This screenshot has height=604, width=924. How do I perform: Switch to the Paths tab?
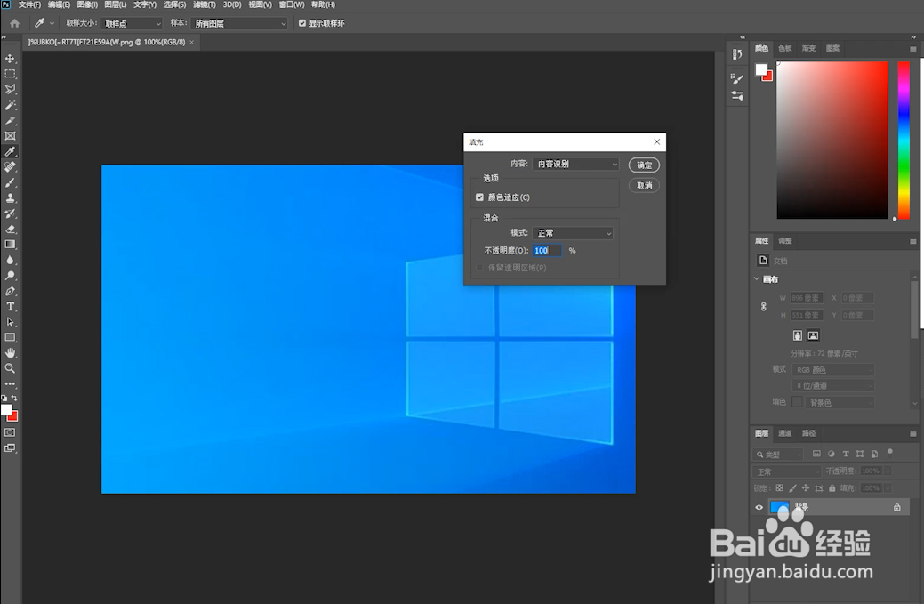pos(808,433)
